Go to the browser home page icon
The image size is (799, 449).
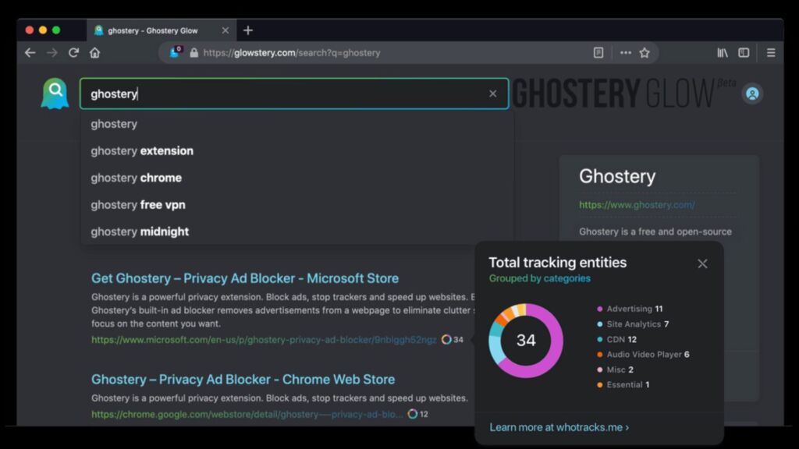coord(94,53)
